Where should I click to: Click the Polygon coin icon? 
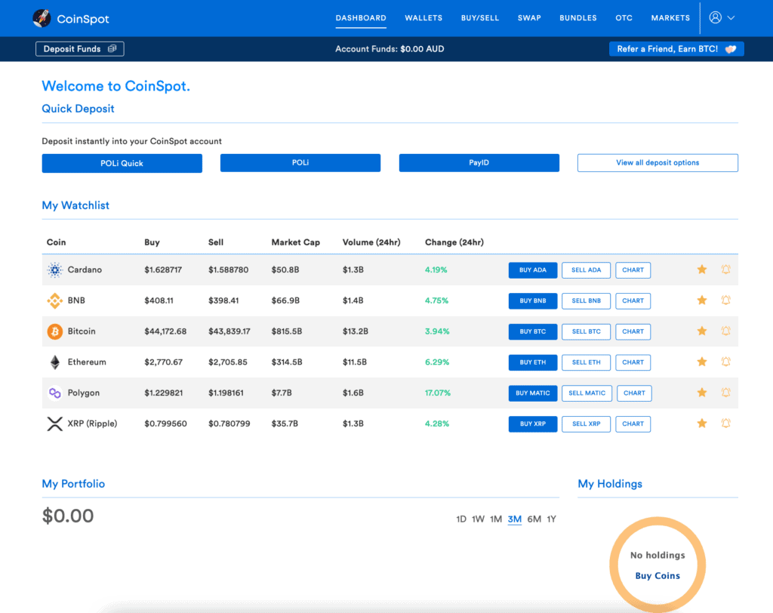tap(54, 393)
